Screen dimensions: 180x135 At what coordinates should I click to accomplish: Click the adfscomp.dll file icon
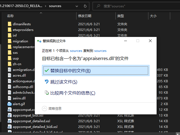coord(10,87)
